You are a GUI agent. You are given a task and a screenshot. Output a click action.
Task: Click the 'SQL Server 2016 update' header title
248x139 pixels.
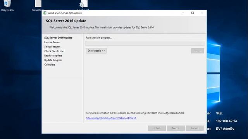click(66, 21)
